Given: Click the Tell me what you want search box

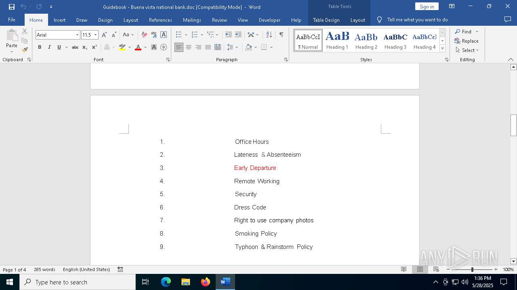Looking at the screenshot, I should pos(417,20).
